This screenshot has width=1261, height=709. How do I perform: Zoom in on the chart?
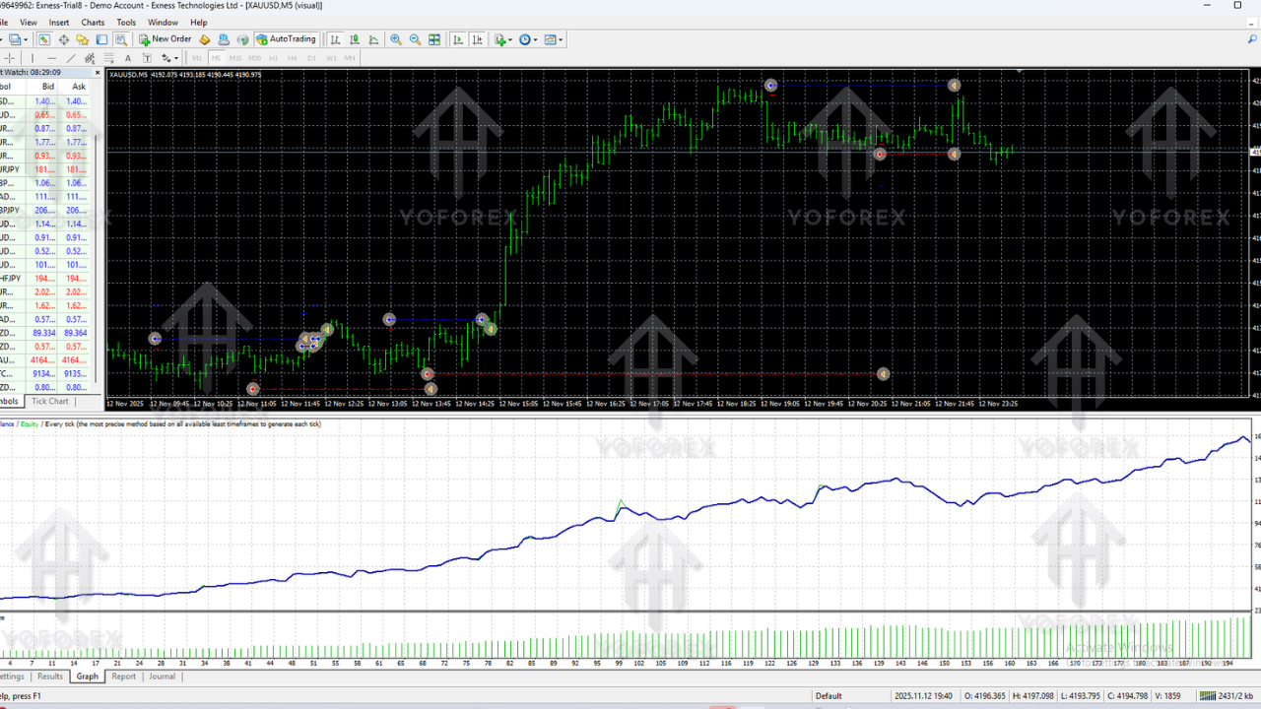click(x=396, y=39)
